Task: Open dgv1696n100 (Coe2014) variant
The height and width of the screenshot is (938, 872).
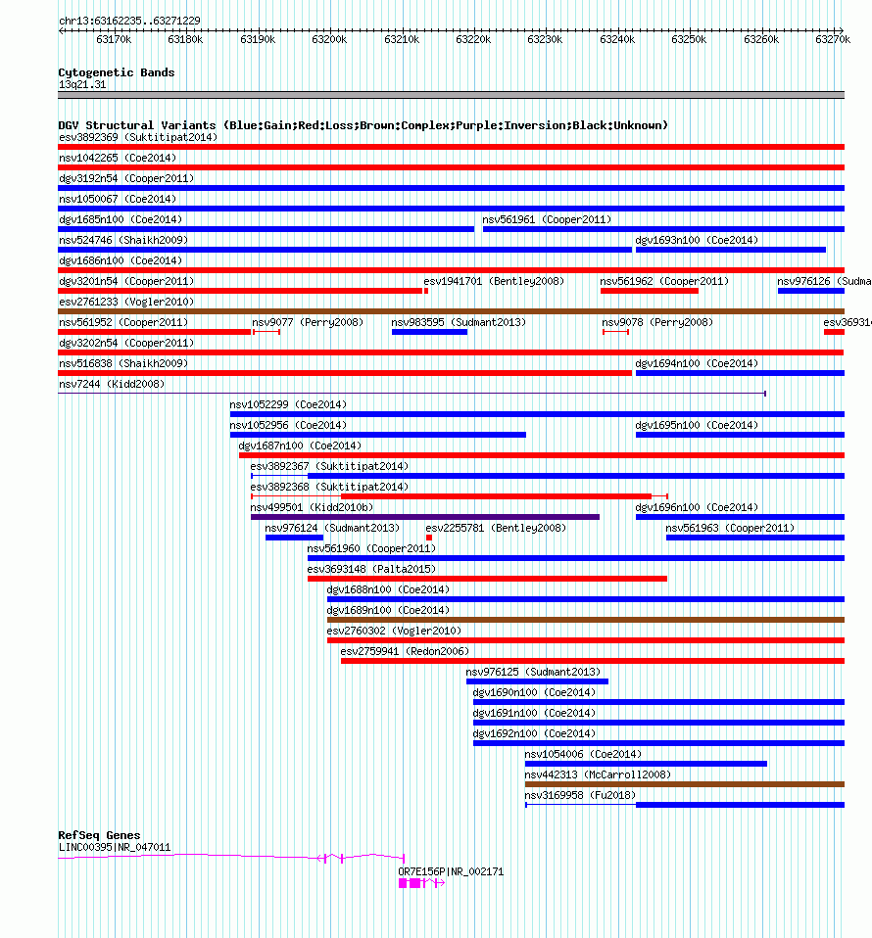Action: (x=697, y=507)
